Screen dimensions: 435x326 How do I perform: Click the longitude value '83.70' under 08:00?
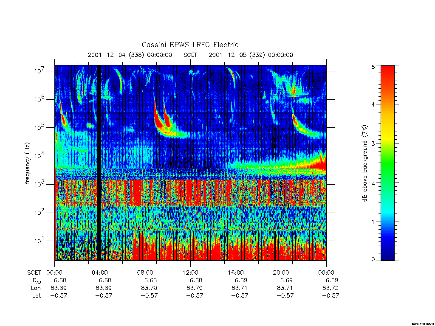pos(149,288)
